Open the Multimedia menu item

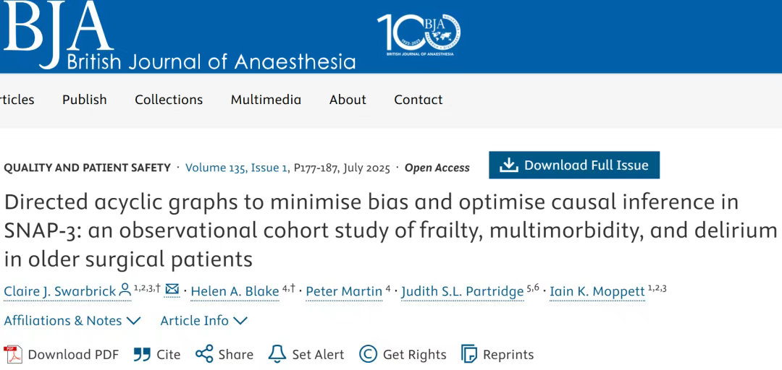click(266, 100)
